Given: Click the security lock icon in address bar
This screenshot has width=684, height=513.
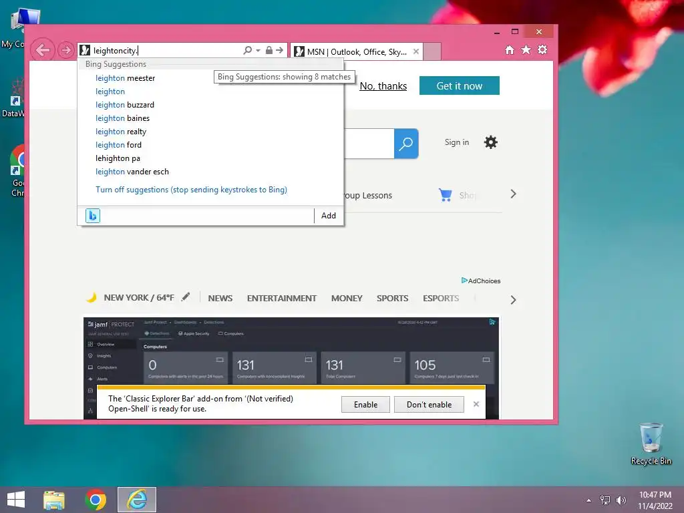Looking at the screenshot, I should point(269,50).
